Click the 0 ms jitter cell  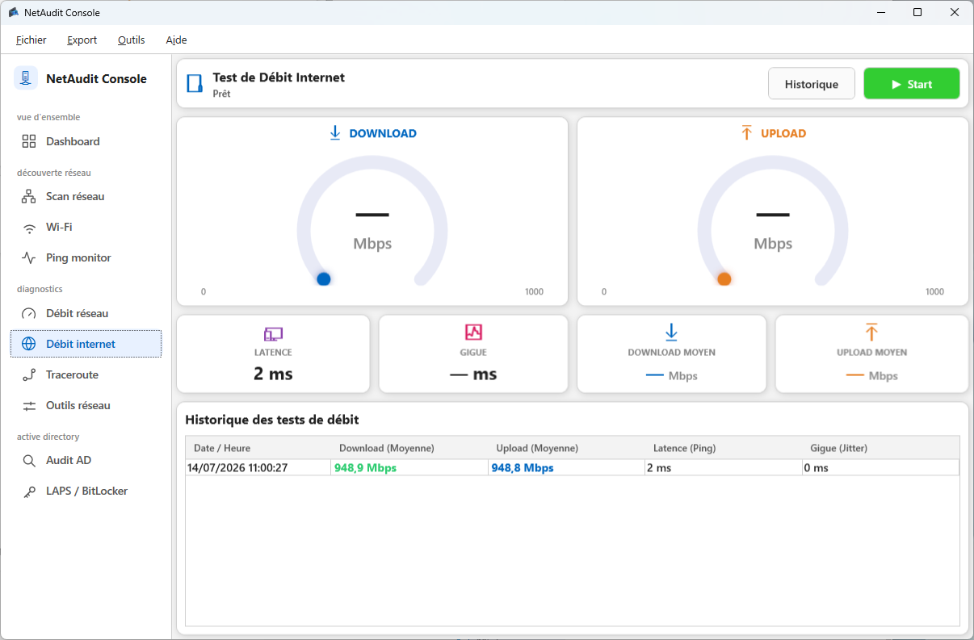click(880, 467)
